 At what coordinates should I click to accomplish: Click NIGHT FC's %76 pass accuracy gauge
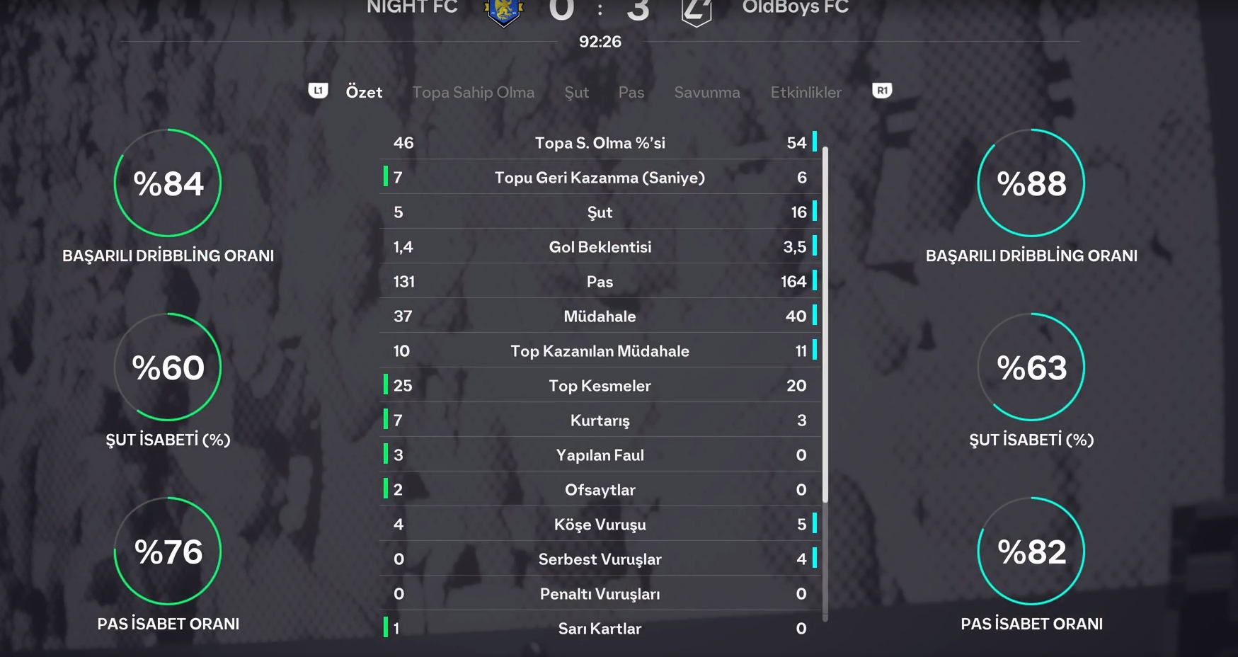click(x=168, y=552)
